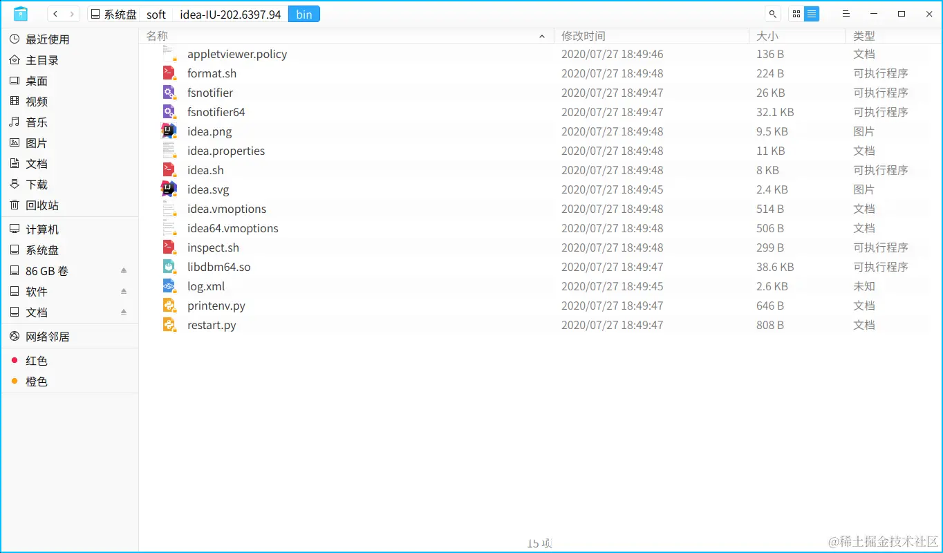
Task: Click the idea.png file icon
Action: (169, 131)
